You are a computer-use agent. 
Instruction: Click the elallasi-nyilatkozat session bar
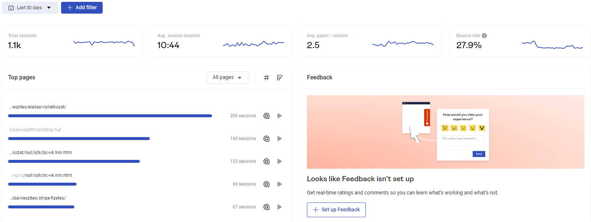point(110,116)
